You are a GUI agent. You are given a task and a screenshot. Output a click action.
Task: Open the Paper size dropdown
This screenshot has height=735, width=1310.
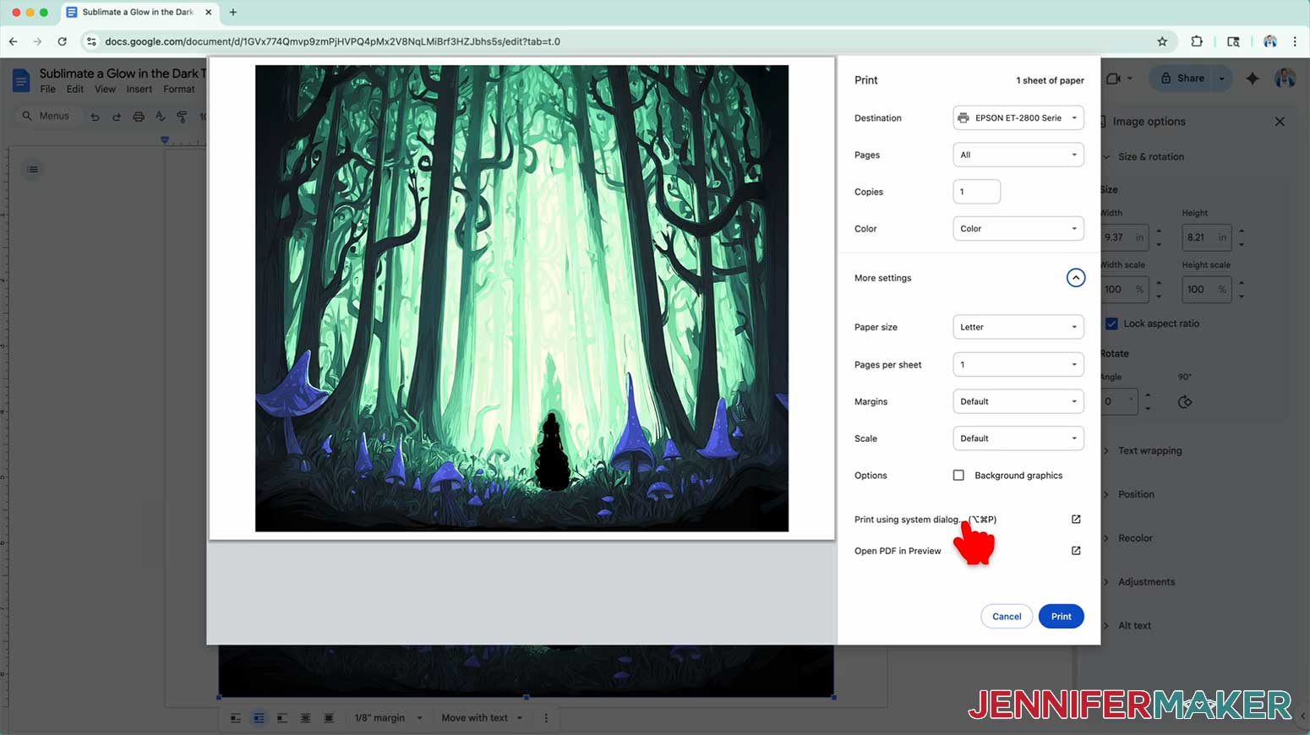[x=1018, y=327]
